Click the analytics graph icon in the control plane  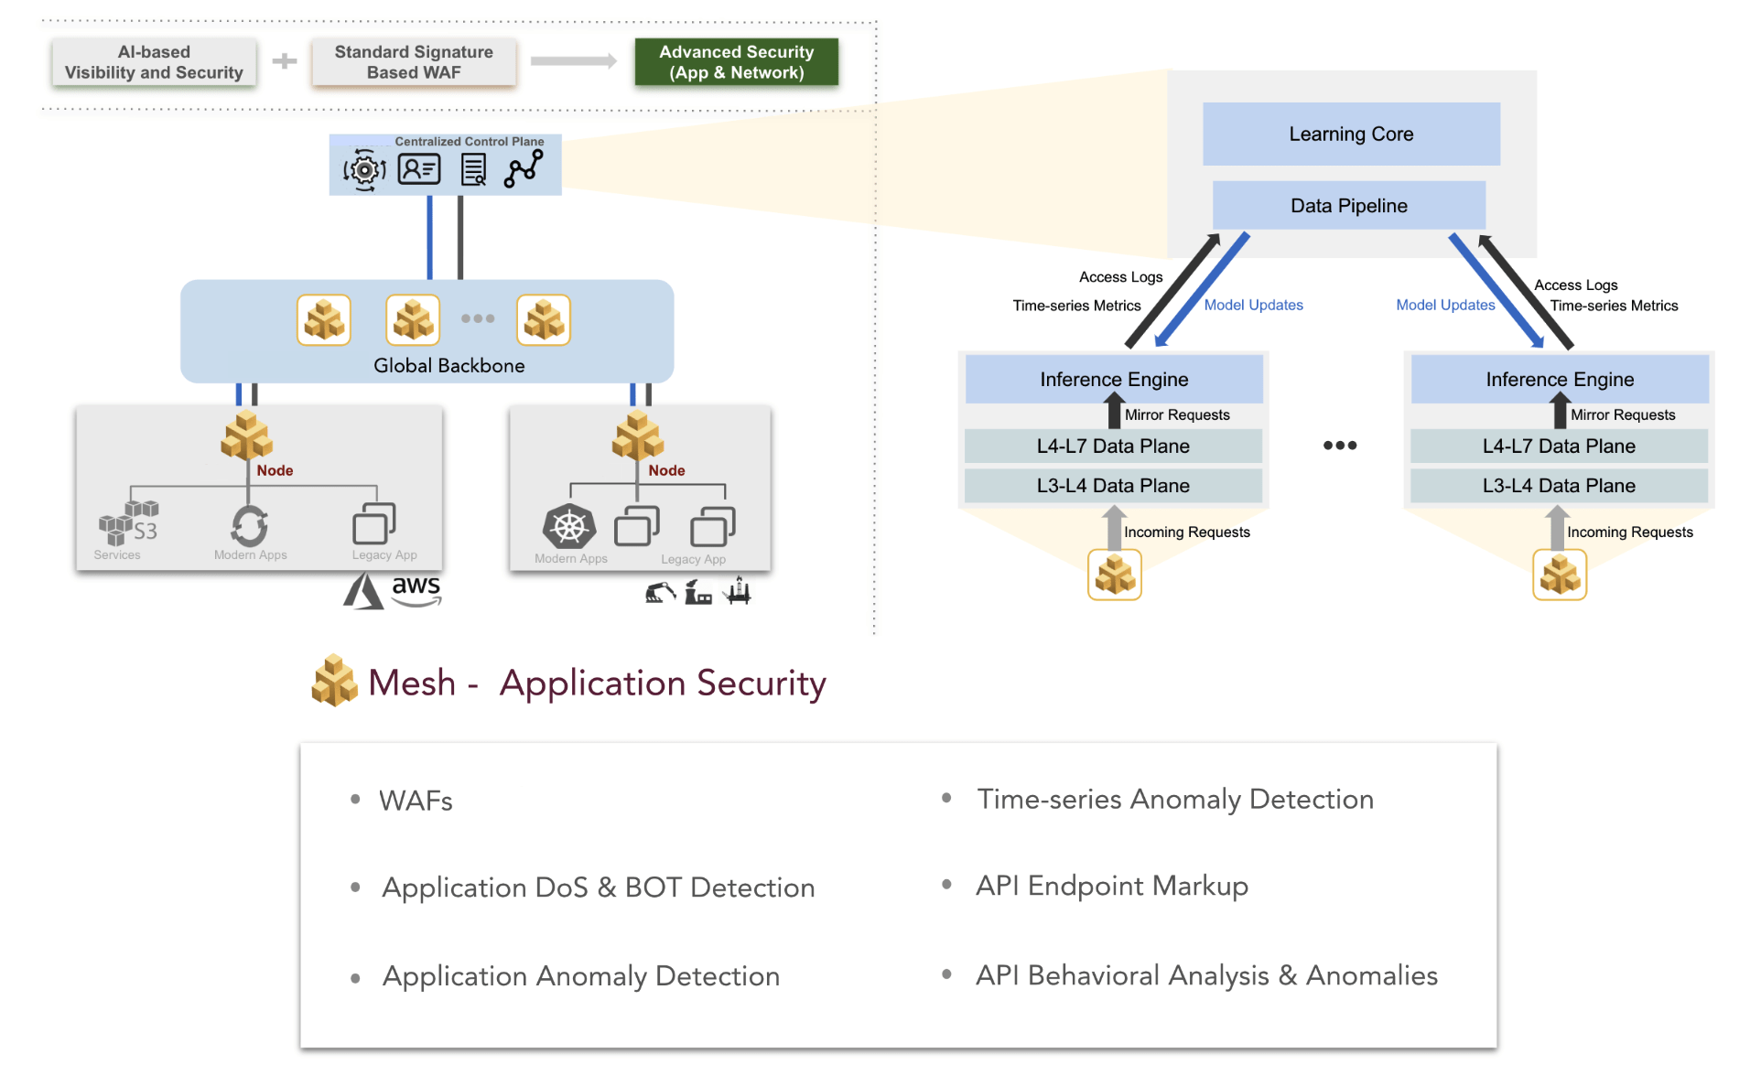[x=525, y=167]
